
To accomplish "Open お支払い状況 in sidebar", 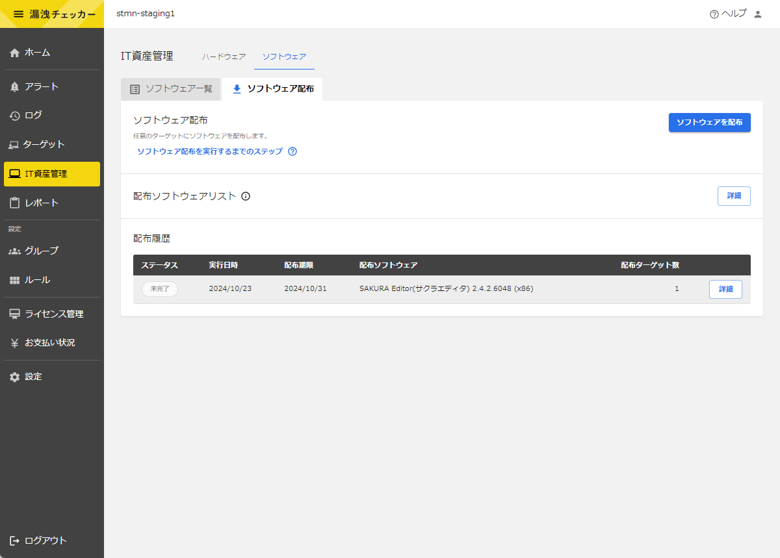I will 52,342.
